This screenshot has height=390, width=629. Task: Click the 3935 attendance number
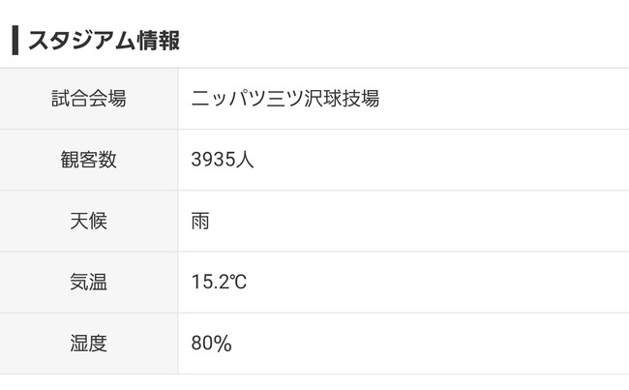[x=213, y=160]
